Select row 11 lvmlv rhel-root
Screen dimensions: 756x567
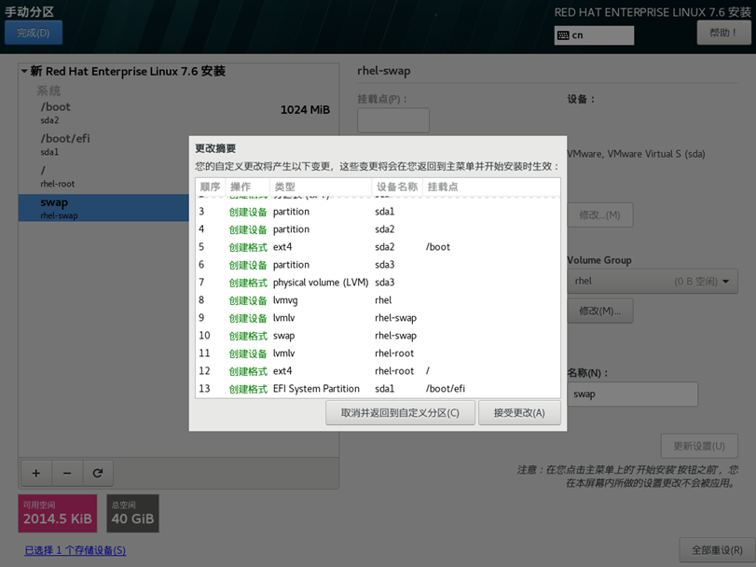coord(378,353)
